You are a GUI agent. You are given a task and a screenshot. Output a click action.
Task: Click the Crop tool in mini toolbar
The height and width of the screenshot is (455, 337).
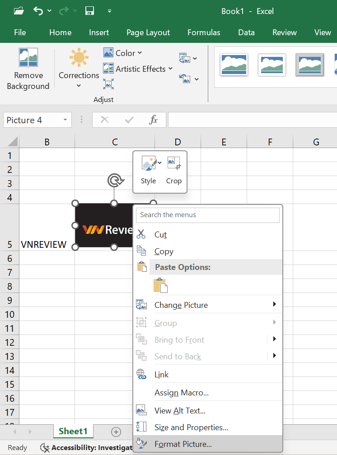tap(173, 170)
